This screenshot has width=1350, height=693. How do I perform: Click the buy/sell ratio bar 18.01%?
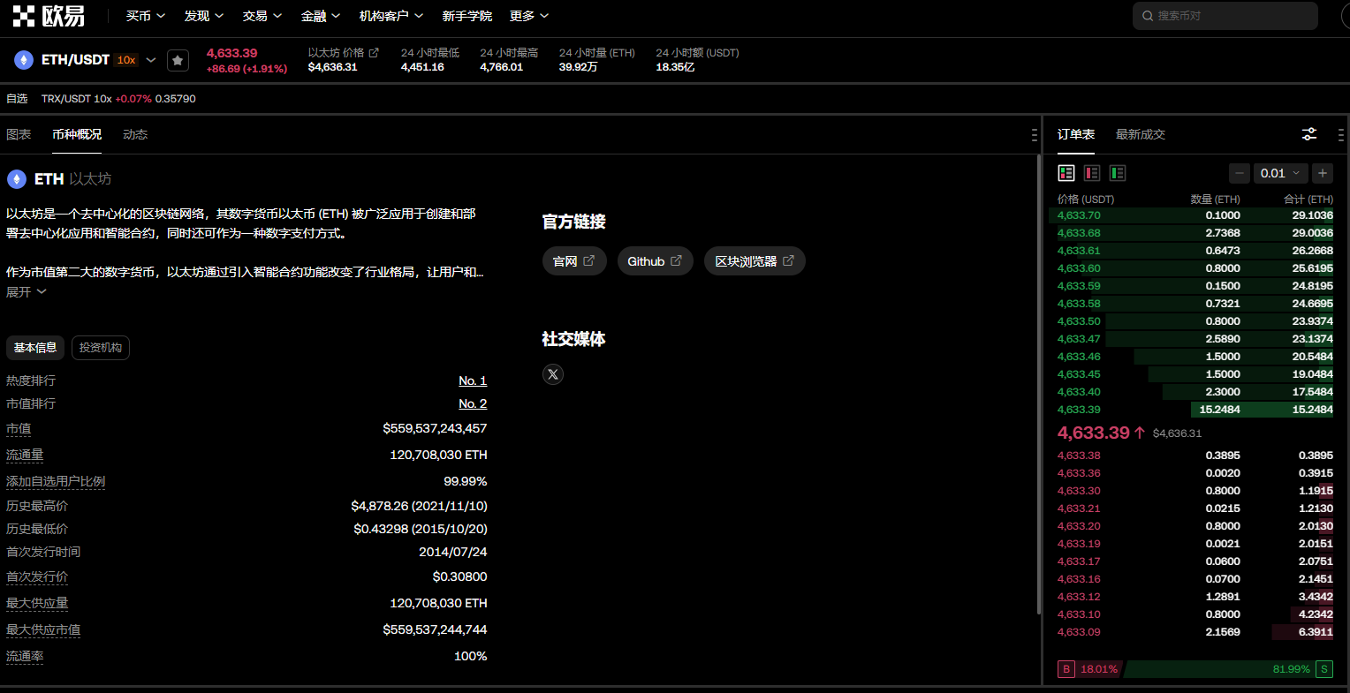coord(1099,669)
